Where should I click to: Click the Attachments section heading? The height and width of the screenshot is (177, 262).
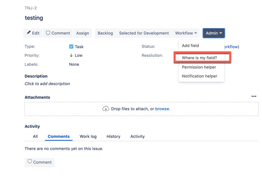[x=37, y=97]
